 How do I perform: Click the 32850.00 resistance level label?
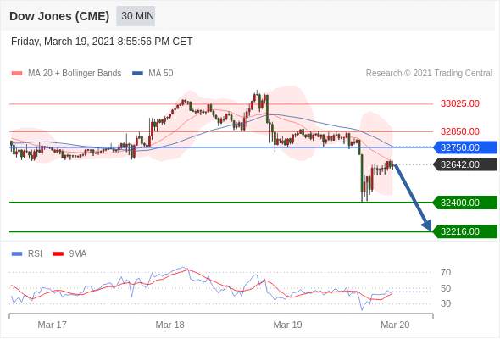coord(460,131)
